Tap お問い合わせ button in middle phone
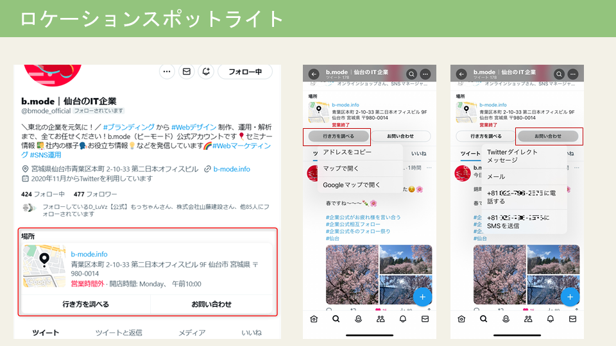Screen dimensions: 616x346 [400, 136]
